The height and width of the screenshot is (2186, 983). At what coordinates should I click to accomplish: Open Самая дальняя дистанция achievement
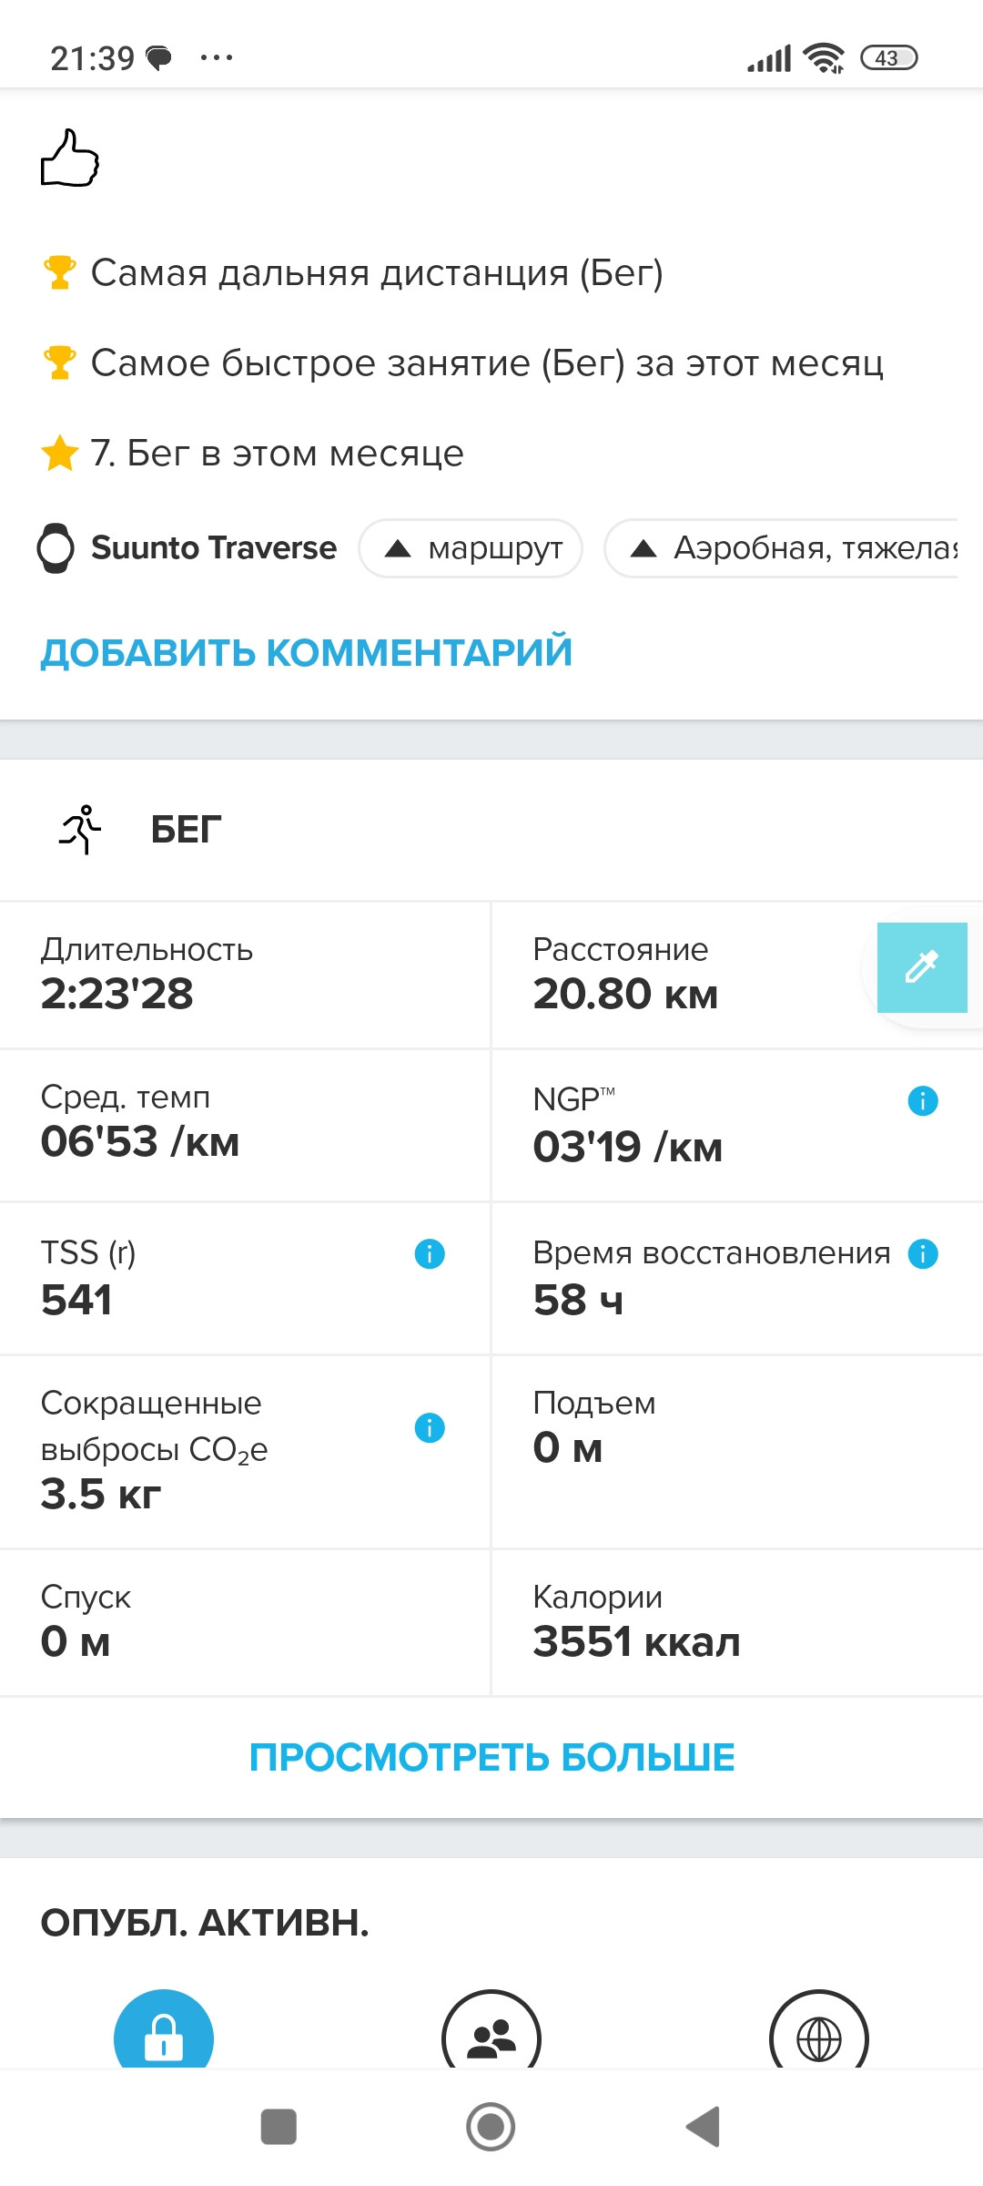pos(353,272)
